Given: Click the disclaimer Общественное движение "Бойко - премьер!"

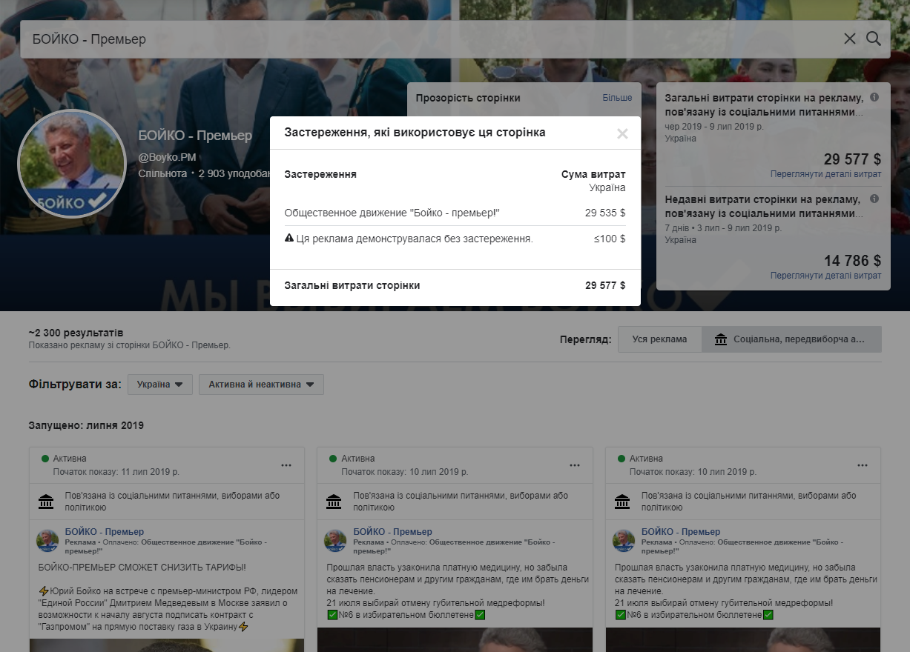Looking at the screenshot, I should 392,213.
